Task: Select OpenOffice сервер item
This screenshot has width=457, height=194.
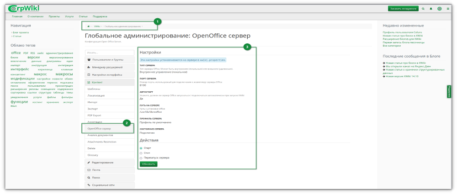Action: click(110, 128)
